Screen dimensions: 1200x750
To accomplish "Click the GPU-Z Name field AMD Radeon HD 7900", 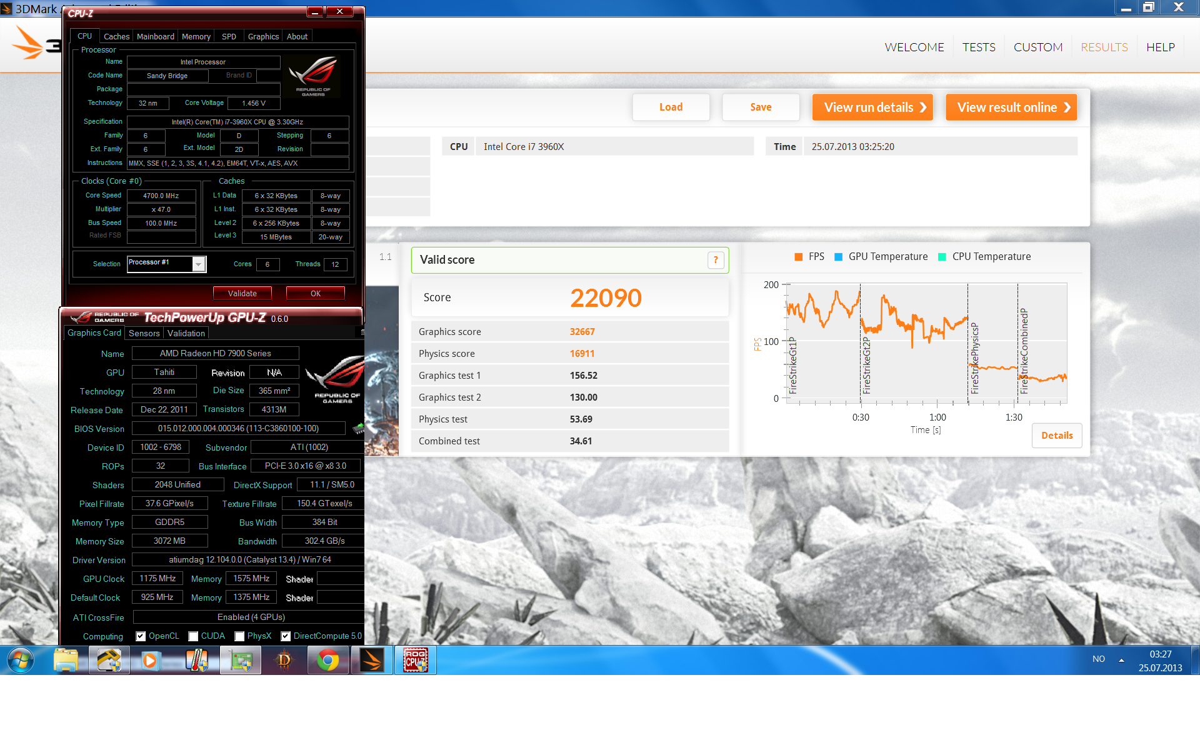I will 216,354.
